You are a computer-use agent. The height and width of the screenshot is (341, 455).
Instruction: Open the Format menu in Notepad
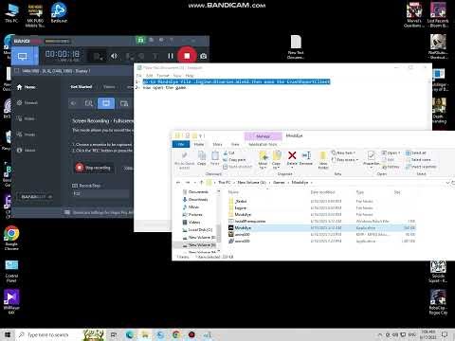click(163, 76)
